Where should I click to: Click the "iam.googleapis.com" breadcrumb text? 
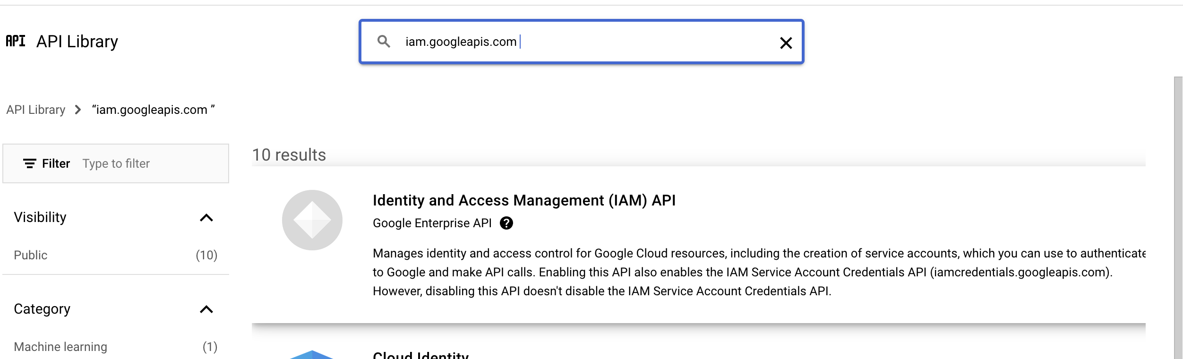point(153,110)
